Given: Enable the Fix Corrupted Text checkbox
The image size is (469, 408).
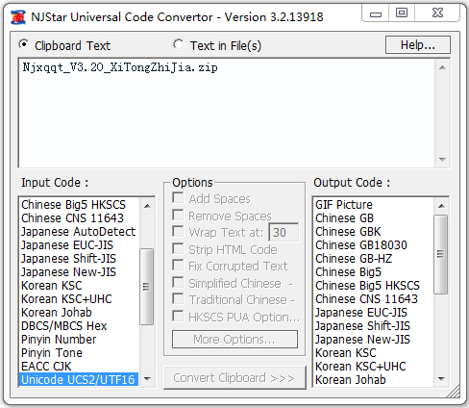Looking at the screenshot, I should 178,266.
